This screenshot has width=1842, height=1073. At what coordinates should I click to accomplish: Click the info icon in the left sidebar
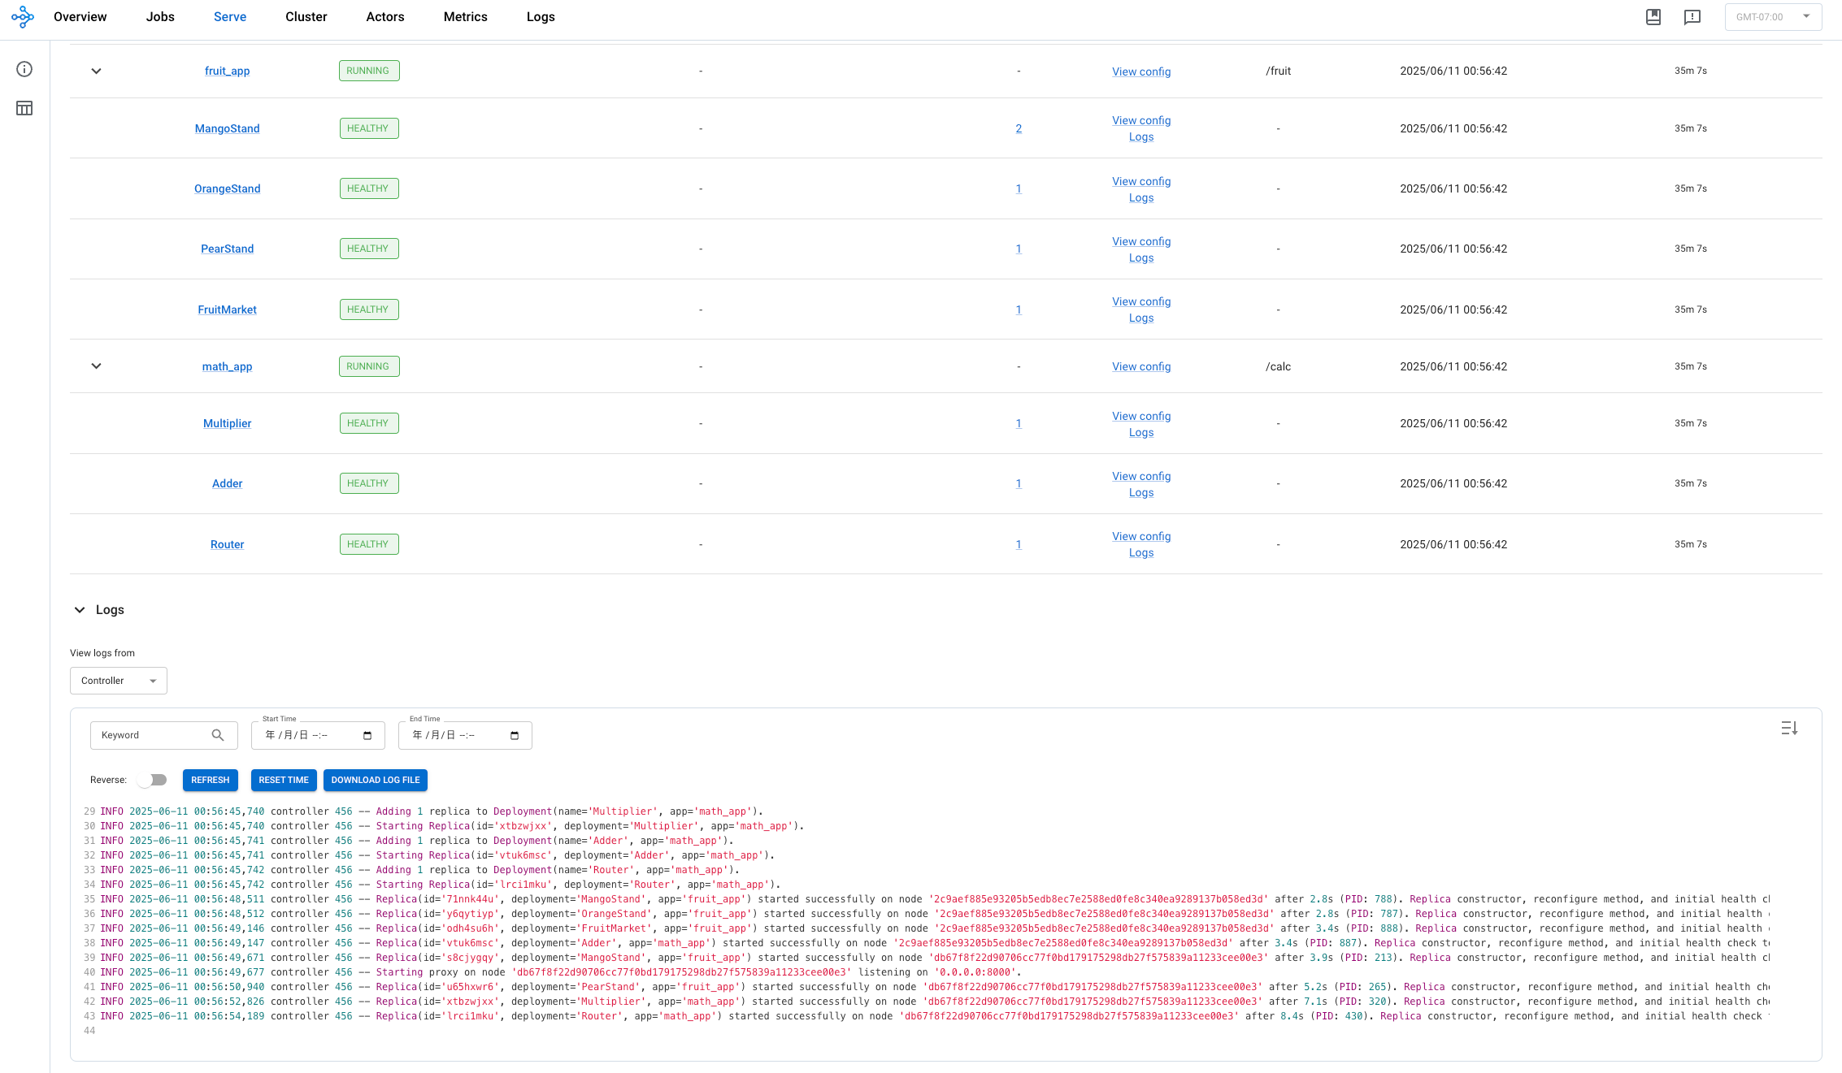pyautogui.click(x=24, y=69)
